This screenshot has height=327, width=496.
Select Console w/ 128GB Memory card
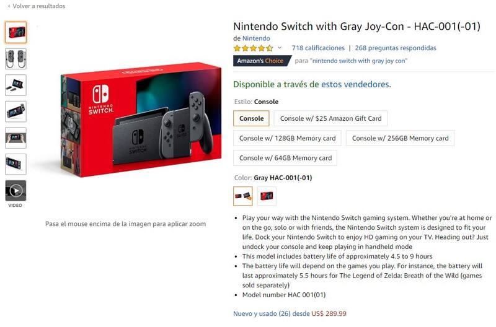[287, 138]
